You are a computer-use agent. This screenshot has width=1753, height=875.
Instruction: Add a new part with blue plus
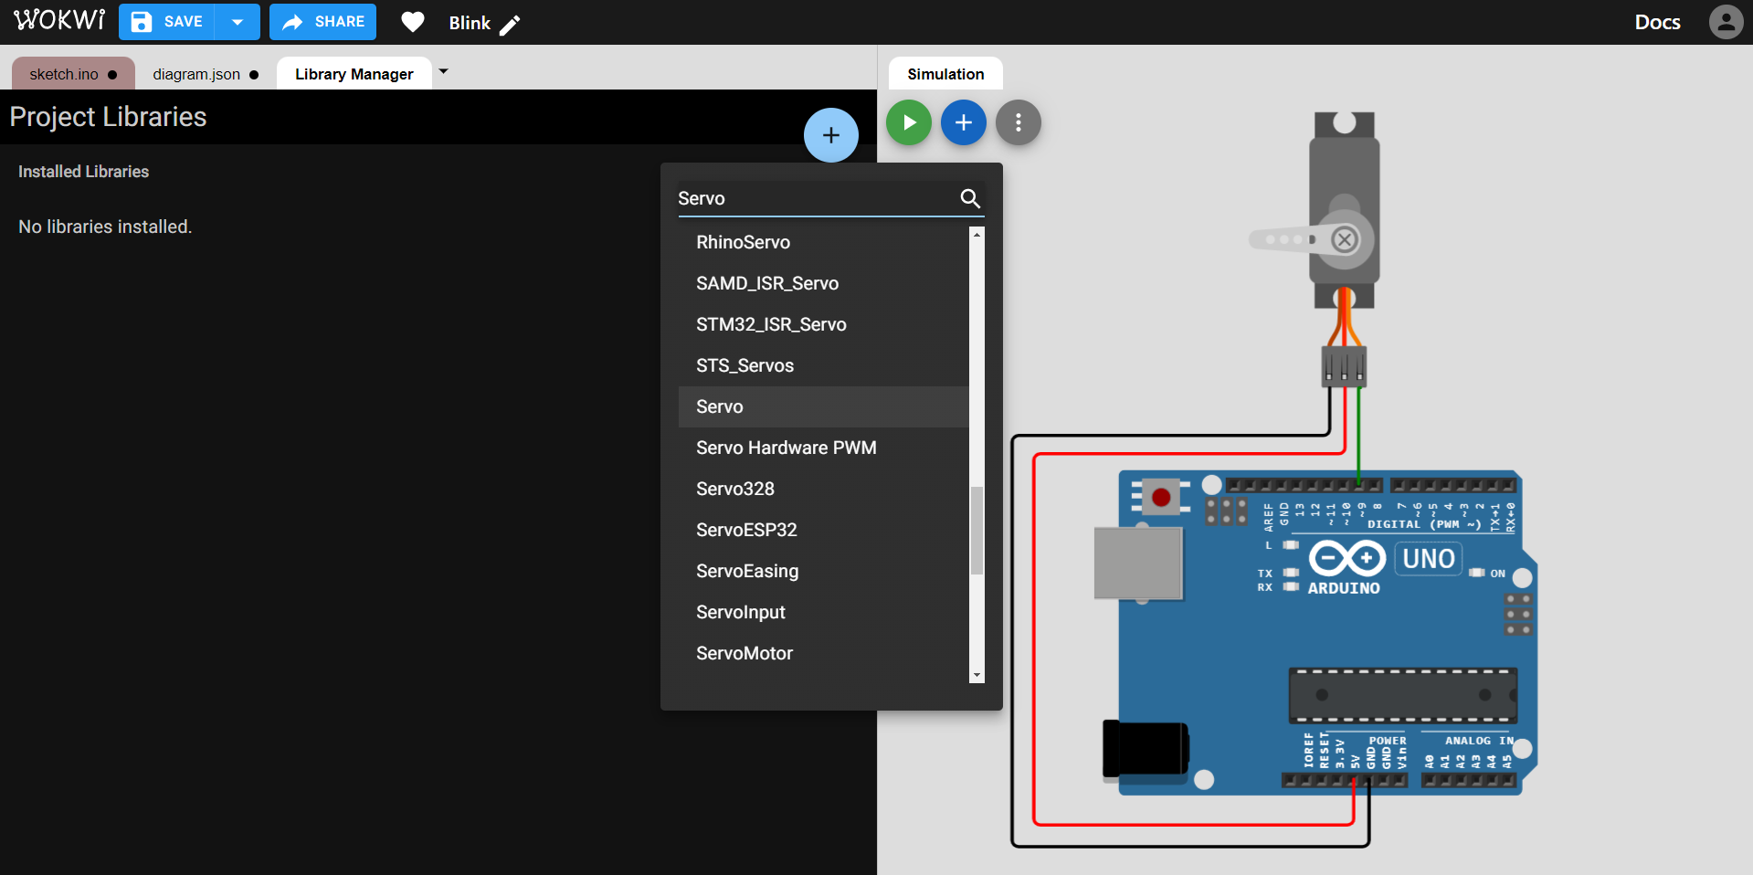tap(964, 122)
